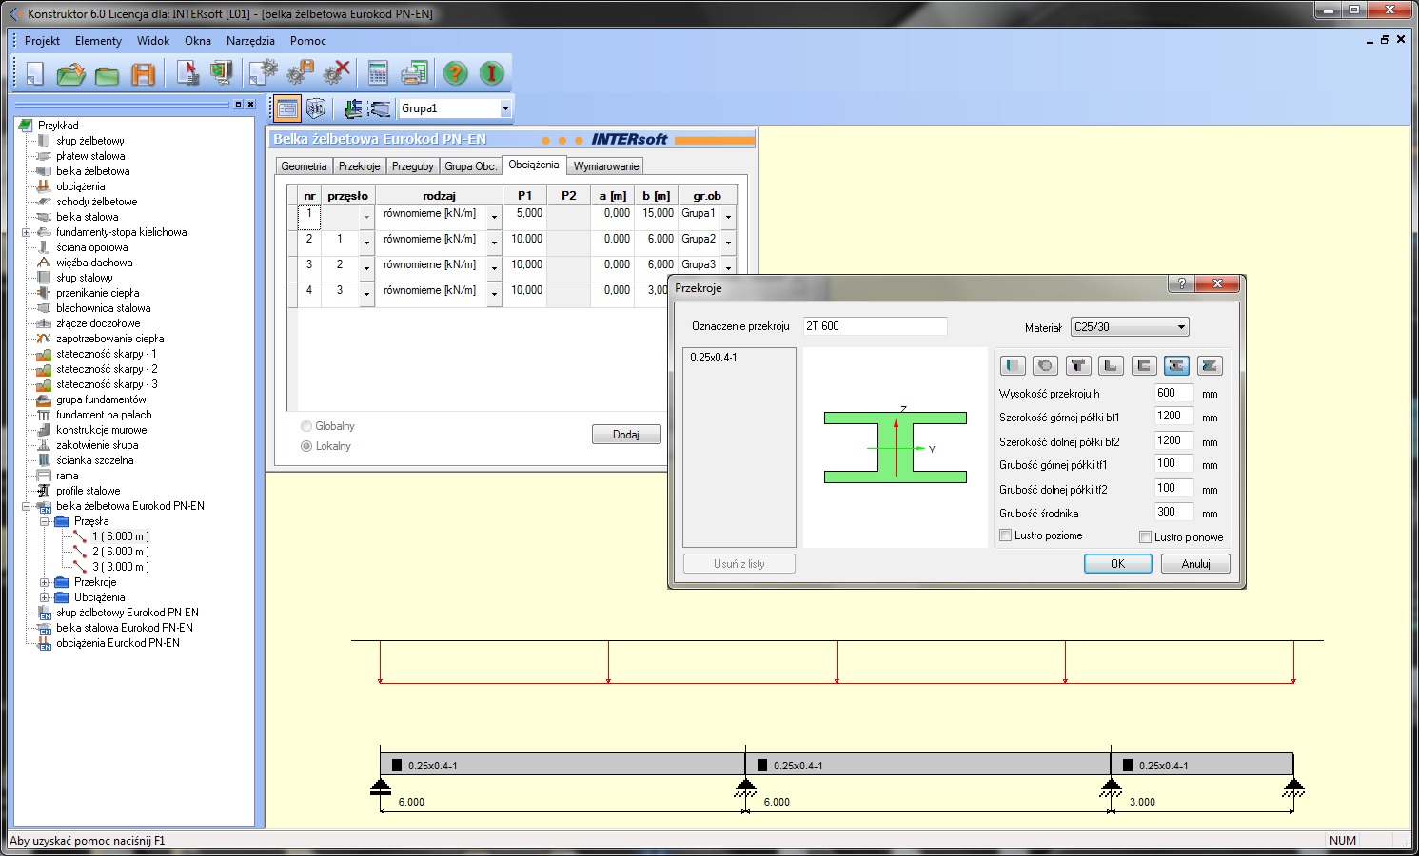Click the Dodaj button
This screenshot has height=856, width=1419.
[626, 435]
